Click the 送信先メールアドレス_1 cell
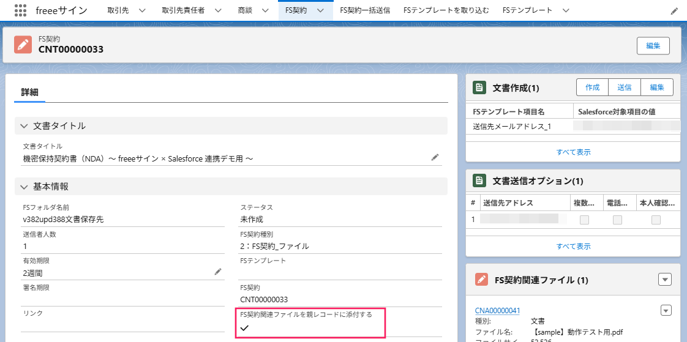Screen dimensions: 687x342 [x=511, y=127]
